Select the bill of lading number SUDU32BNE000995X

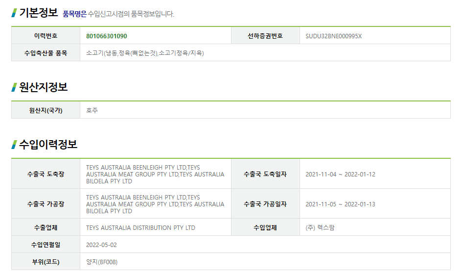coord(333,36)
